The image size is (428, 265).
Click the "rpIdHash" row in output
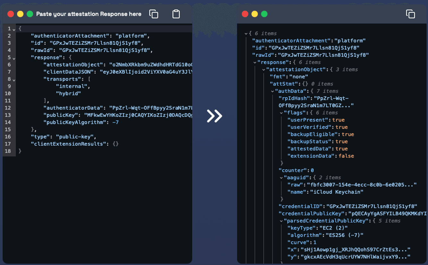pos(316,102)
